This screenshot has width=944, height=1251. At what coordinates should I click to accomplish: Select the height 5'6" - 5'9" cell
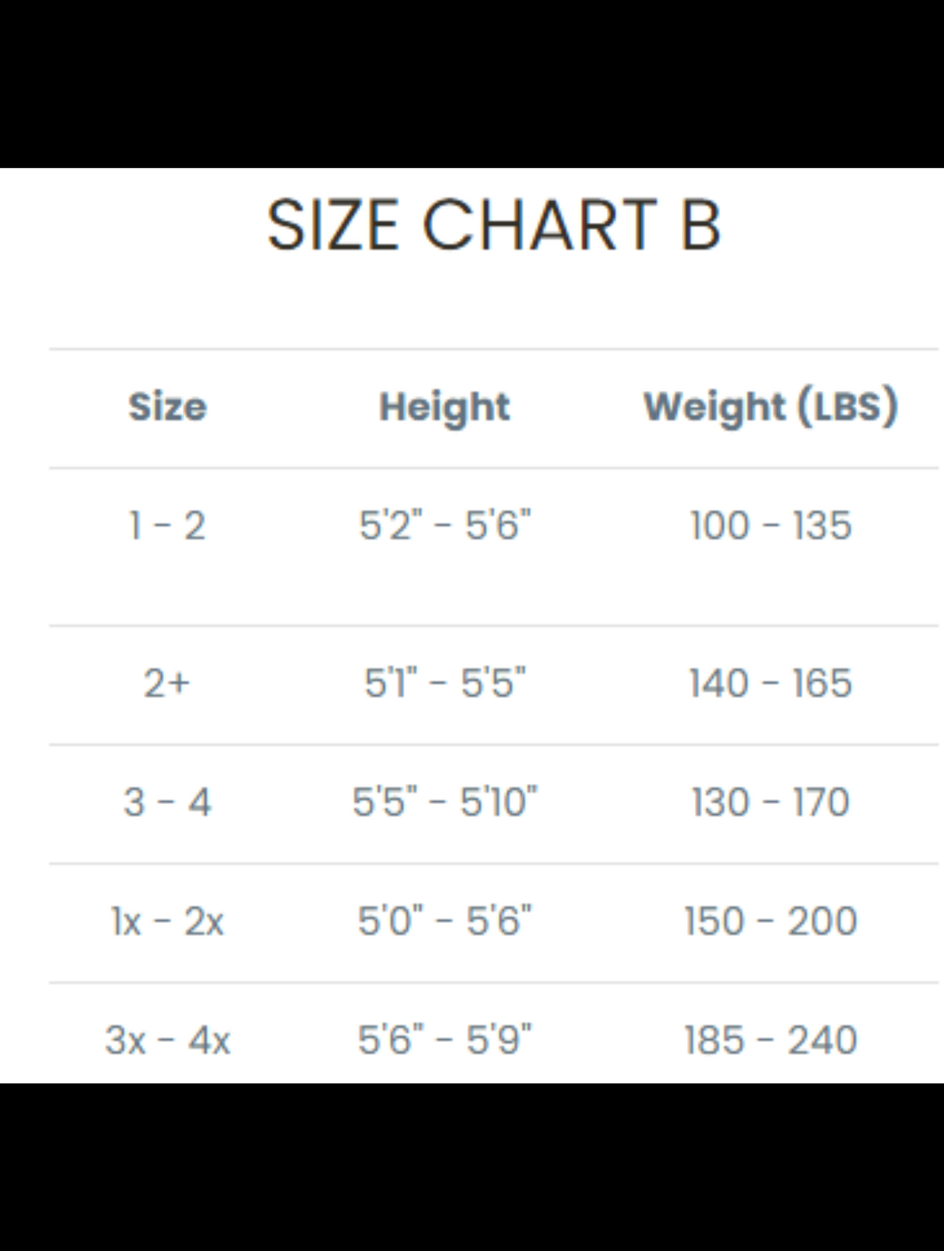[445, 1040]
